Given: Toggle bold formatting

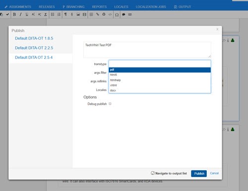Looking at the screenshot, I should (x=14, y=14).
